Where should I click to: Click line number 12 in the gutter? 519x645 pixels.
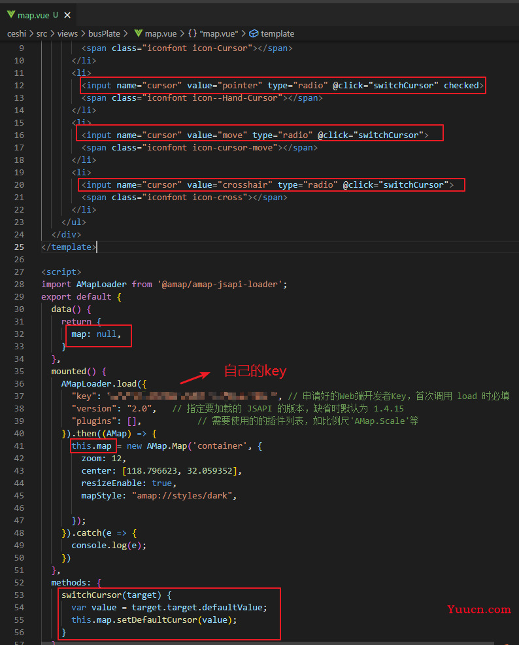tap(20, 85)
